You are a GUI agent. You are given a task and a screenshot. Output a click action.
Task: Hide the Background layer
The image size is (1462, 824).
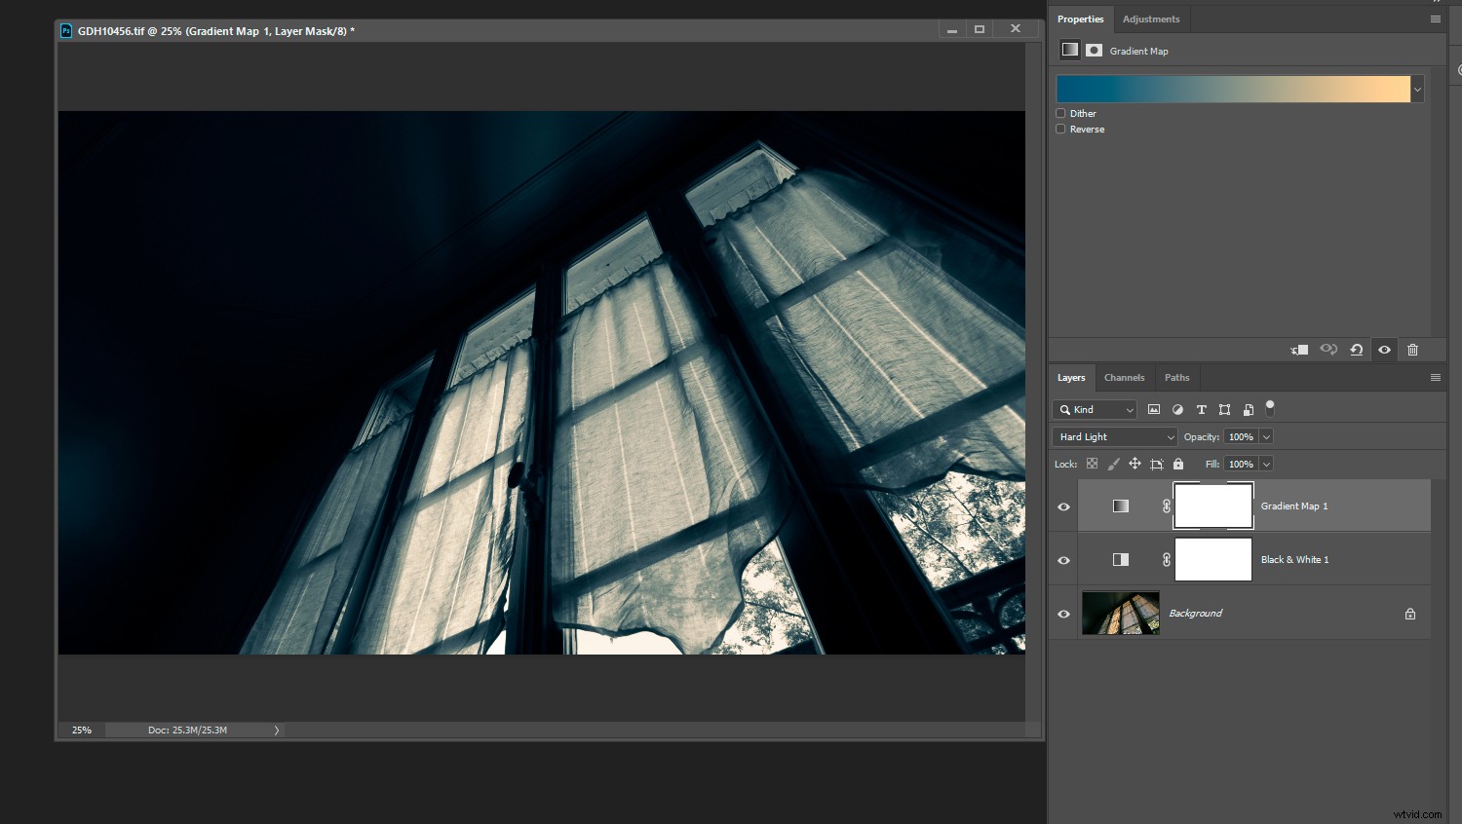coord(1063,614)
